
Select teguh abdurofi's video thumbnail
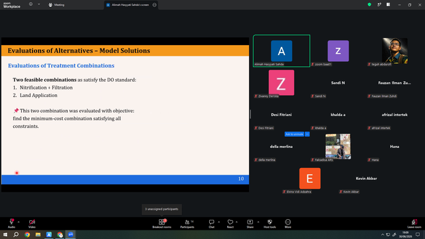tap(394, 50)
